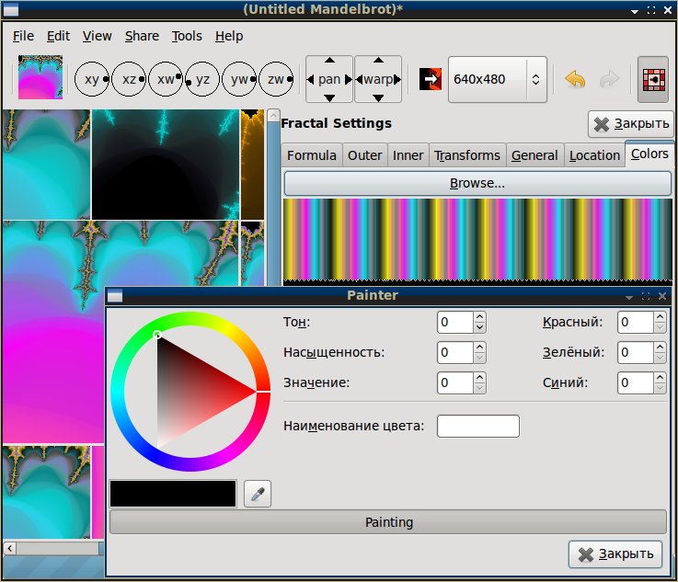Click the pan down arrow
This screenshot has height=582, width=678.
(329, 98)
